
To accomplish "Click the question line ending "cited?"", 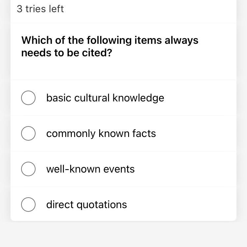I will click(67, 53).
